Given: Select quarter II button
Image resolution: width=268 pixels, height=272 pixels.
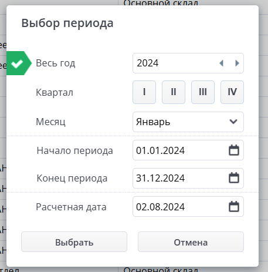Looking at the screenshot, I should point(174,92).
